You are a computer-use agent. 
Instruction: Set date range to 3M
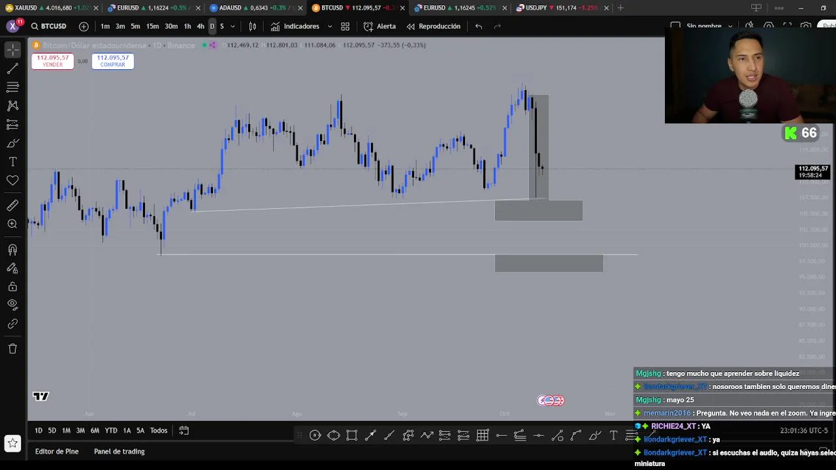point(80,430)
